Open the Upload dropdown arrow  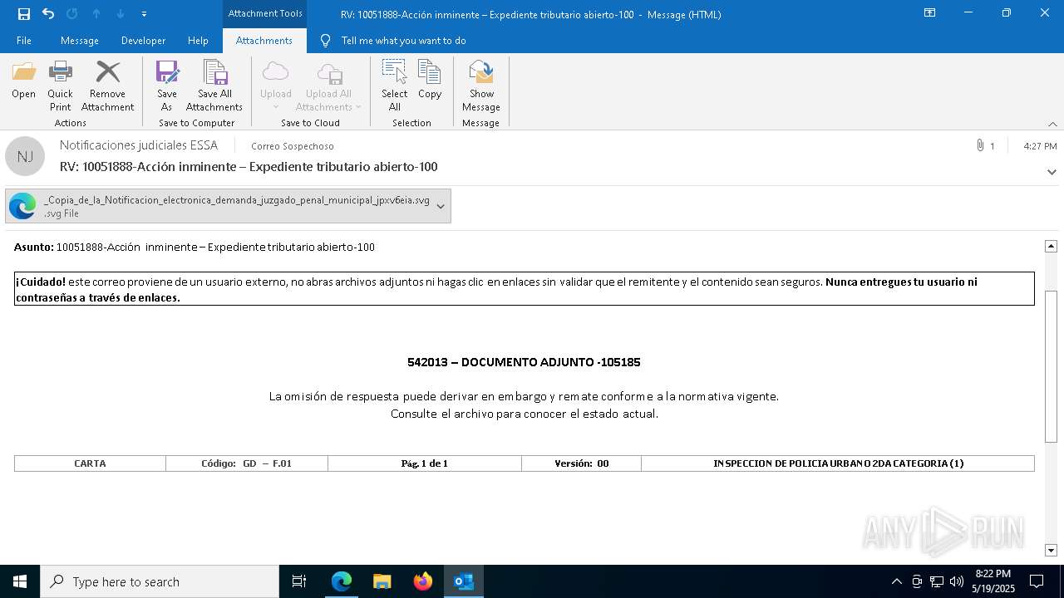click(x=276, y=107)
